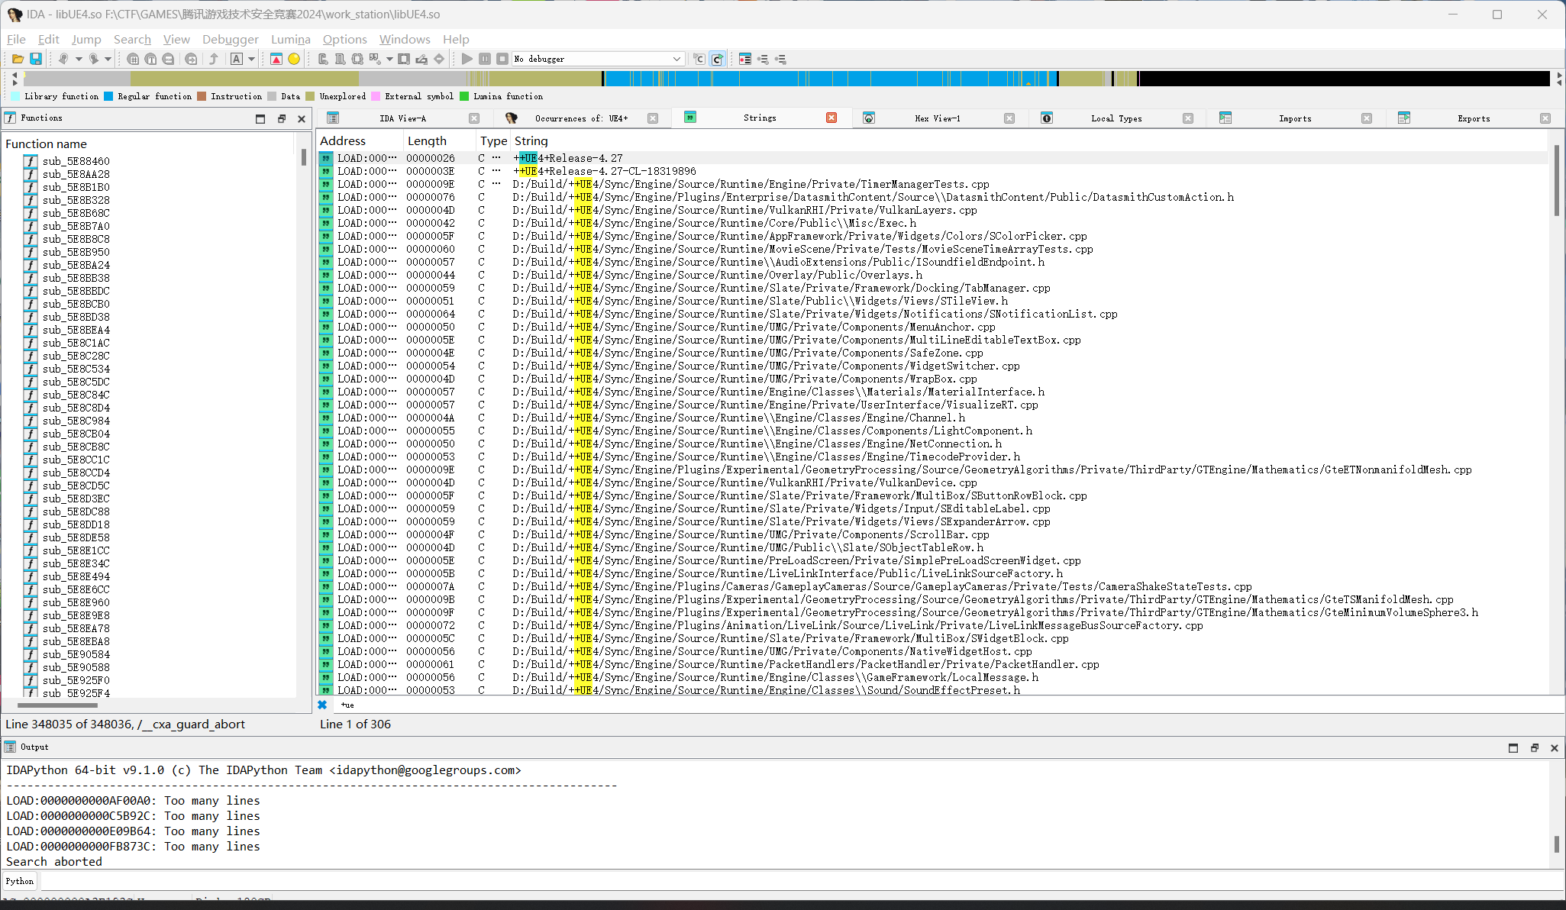1566x910 pixels.
Task: Close the Hex View-1 tab
Action: click(x=1009, y=118)
